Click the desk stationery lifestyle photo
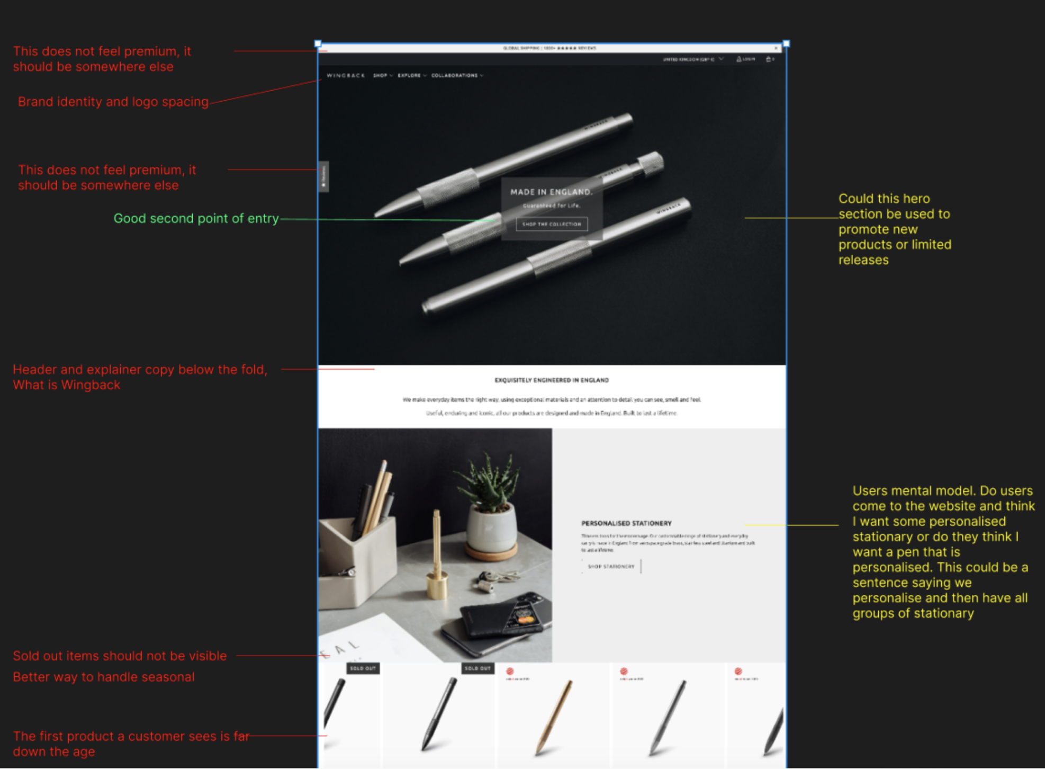 point(435,546)
